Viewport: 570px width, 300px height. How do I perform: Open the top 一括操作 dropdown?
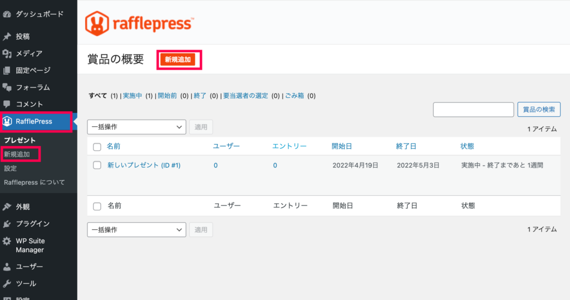coord(137,127)
